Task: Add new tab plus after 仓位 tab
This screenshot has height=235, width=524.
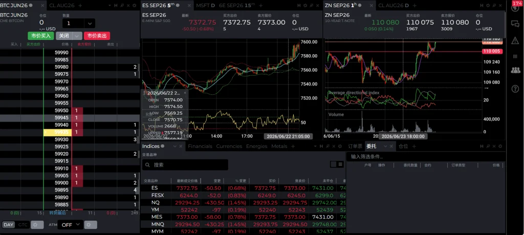Action: 413,146
